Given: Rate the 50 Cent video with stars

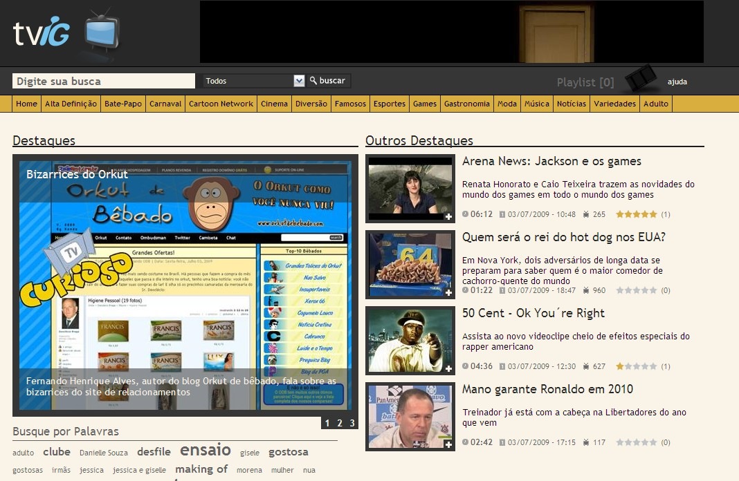Looking at the screenshot, I should click(637, 366).
